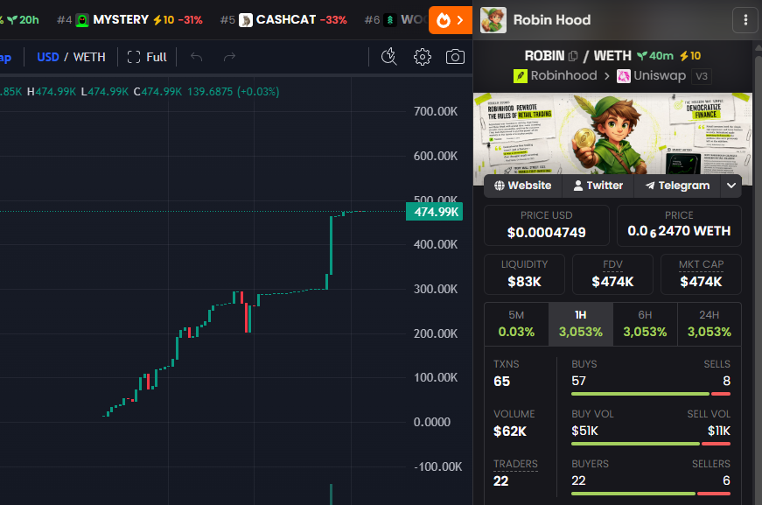Switch chart to USD pricing

click(47, 57)
